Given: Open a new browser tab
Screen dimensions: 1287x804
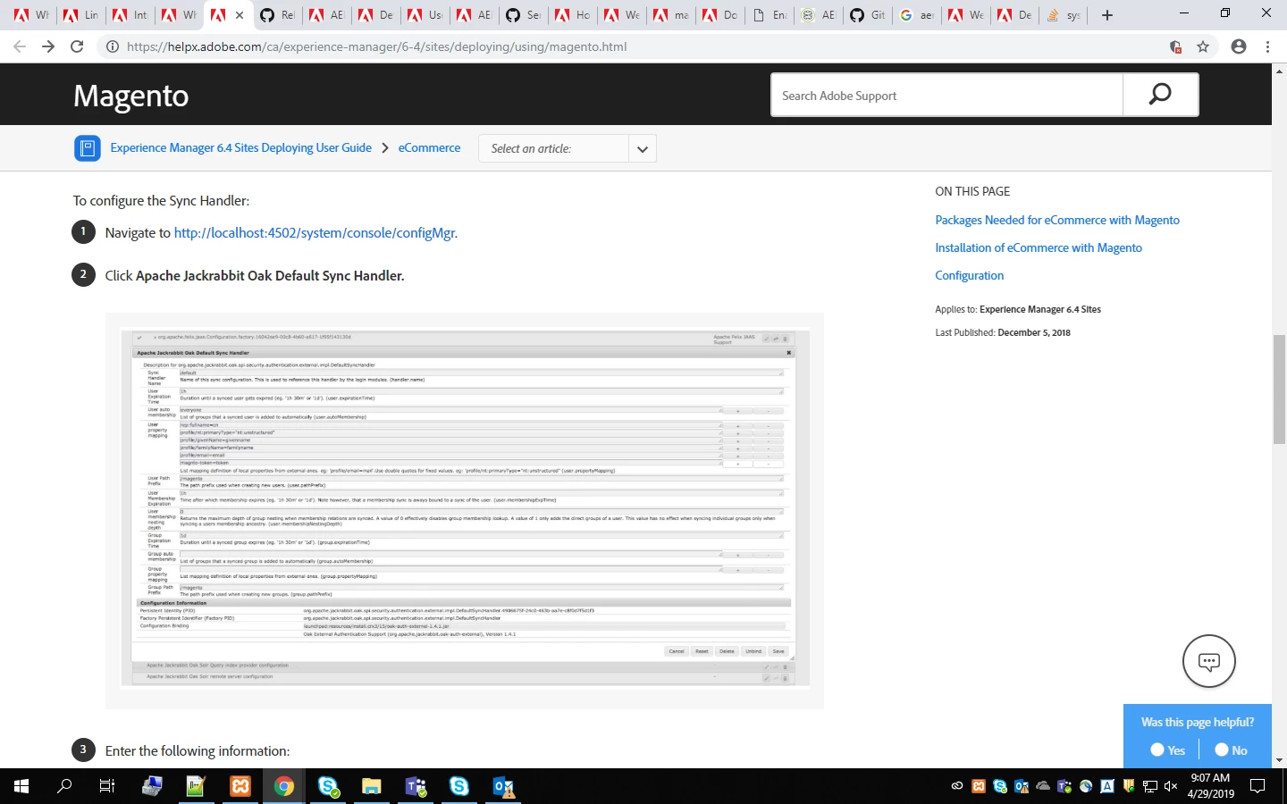Looking at the screenshot, I should (x=1107, y=15).
